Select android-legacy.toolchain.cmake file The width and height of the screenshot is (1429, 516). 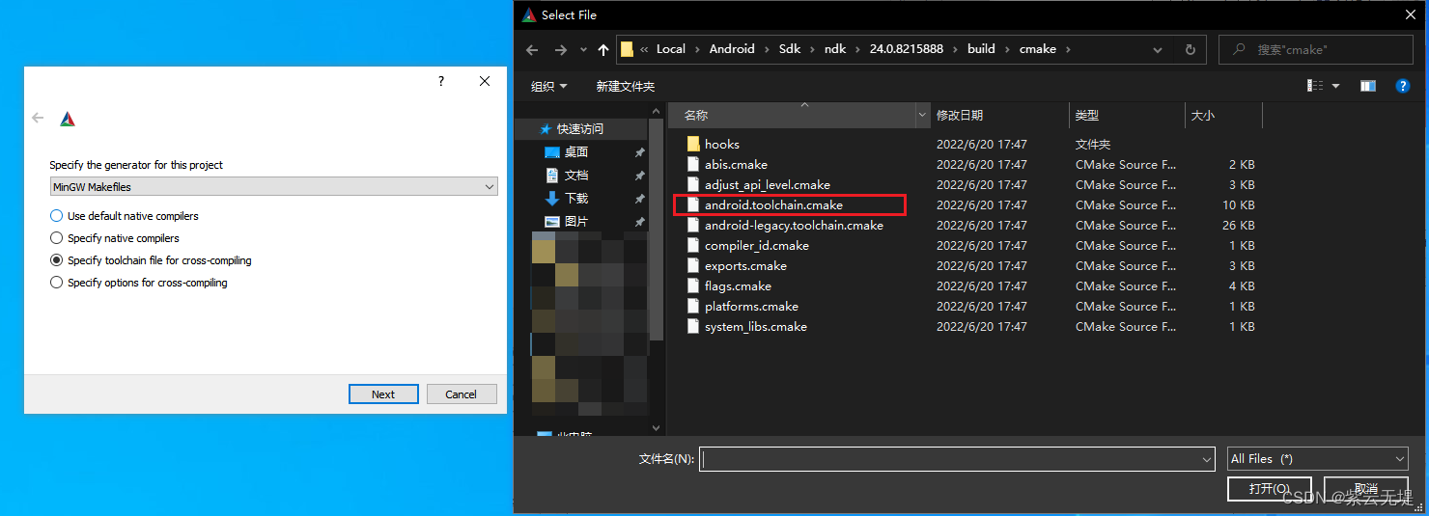pyautogui.click(x=794, y=225)
